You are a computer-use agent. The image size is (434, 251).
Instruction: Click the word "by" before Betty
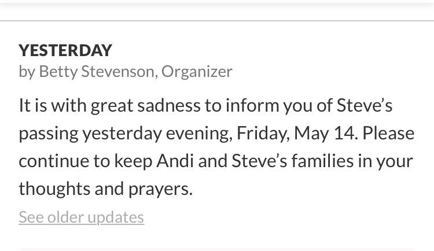(27, 71)
